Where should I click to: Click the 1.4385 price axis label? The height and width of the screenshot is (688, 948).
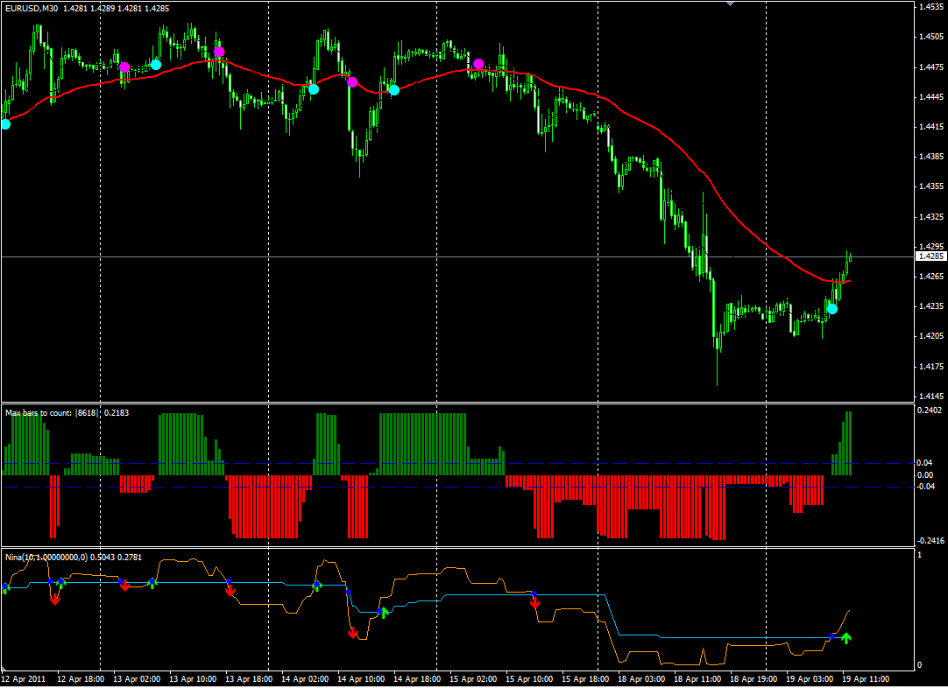(931, 157)
